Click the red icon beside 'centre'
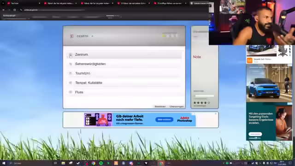 point(72,36)
